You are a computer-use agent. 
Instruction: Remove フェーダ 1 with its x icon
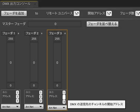point(18,33)
